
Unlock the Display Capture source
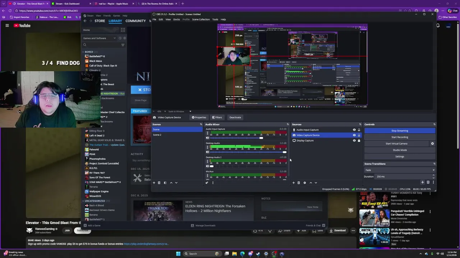[359, 140]
